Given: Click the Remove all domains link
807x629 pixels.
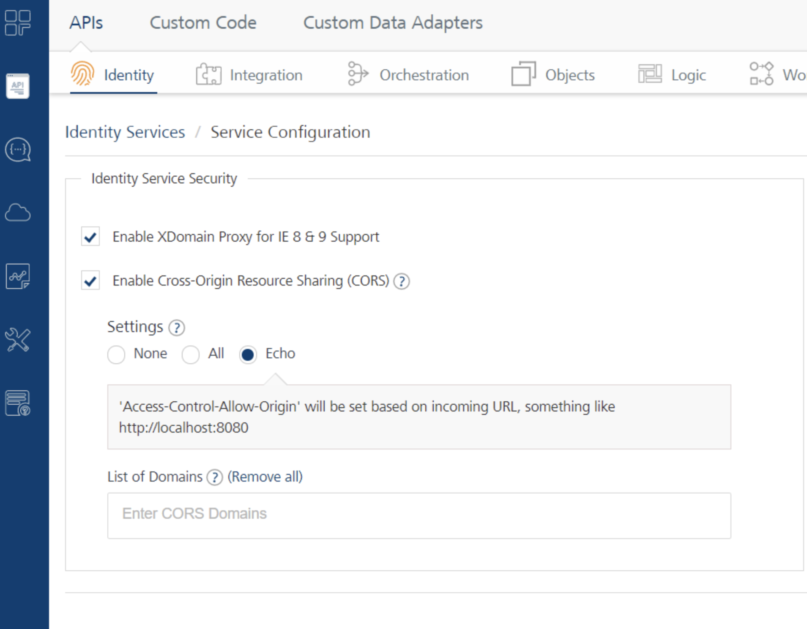Looking at the screenshot, I should (x=265, y=477).
